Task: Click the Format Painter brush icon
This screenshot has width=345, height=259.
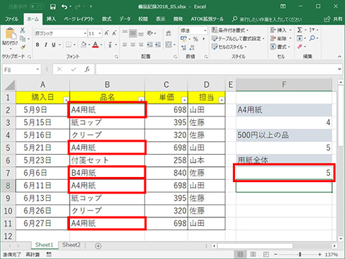Action: pos(22,47)
